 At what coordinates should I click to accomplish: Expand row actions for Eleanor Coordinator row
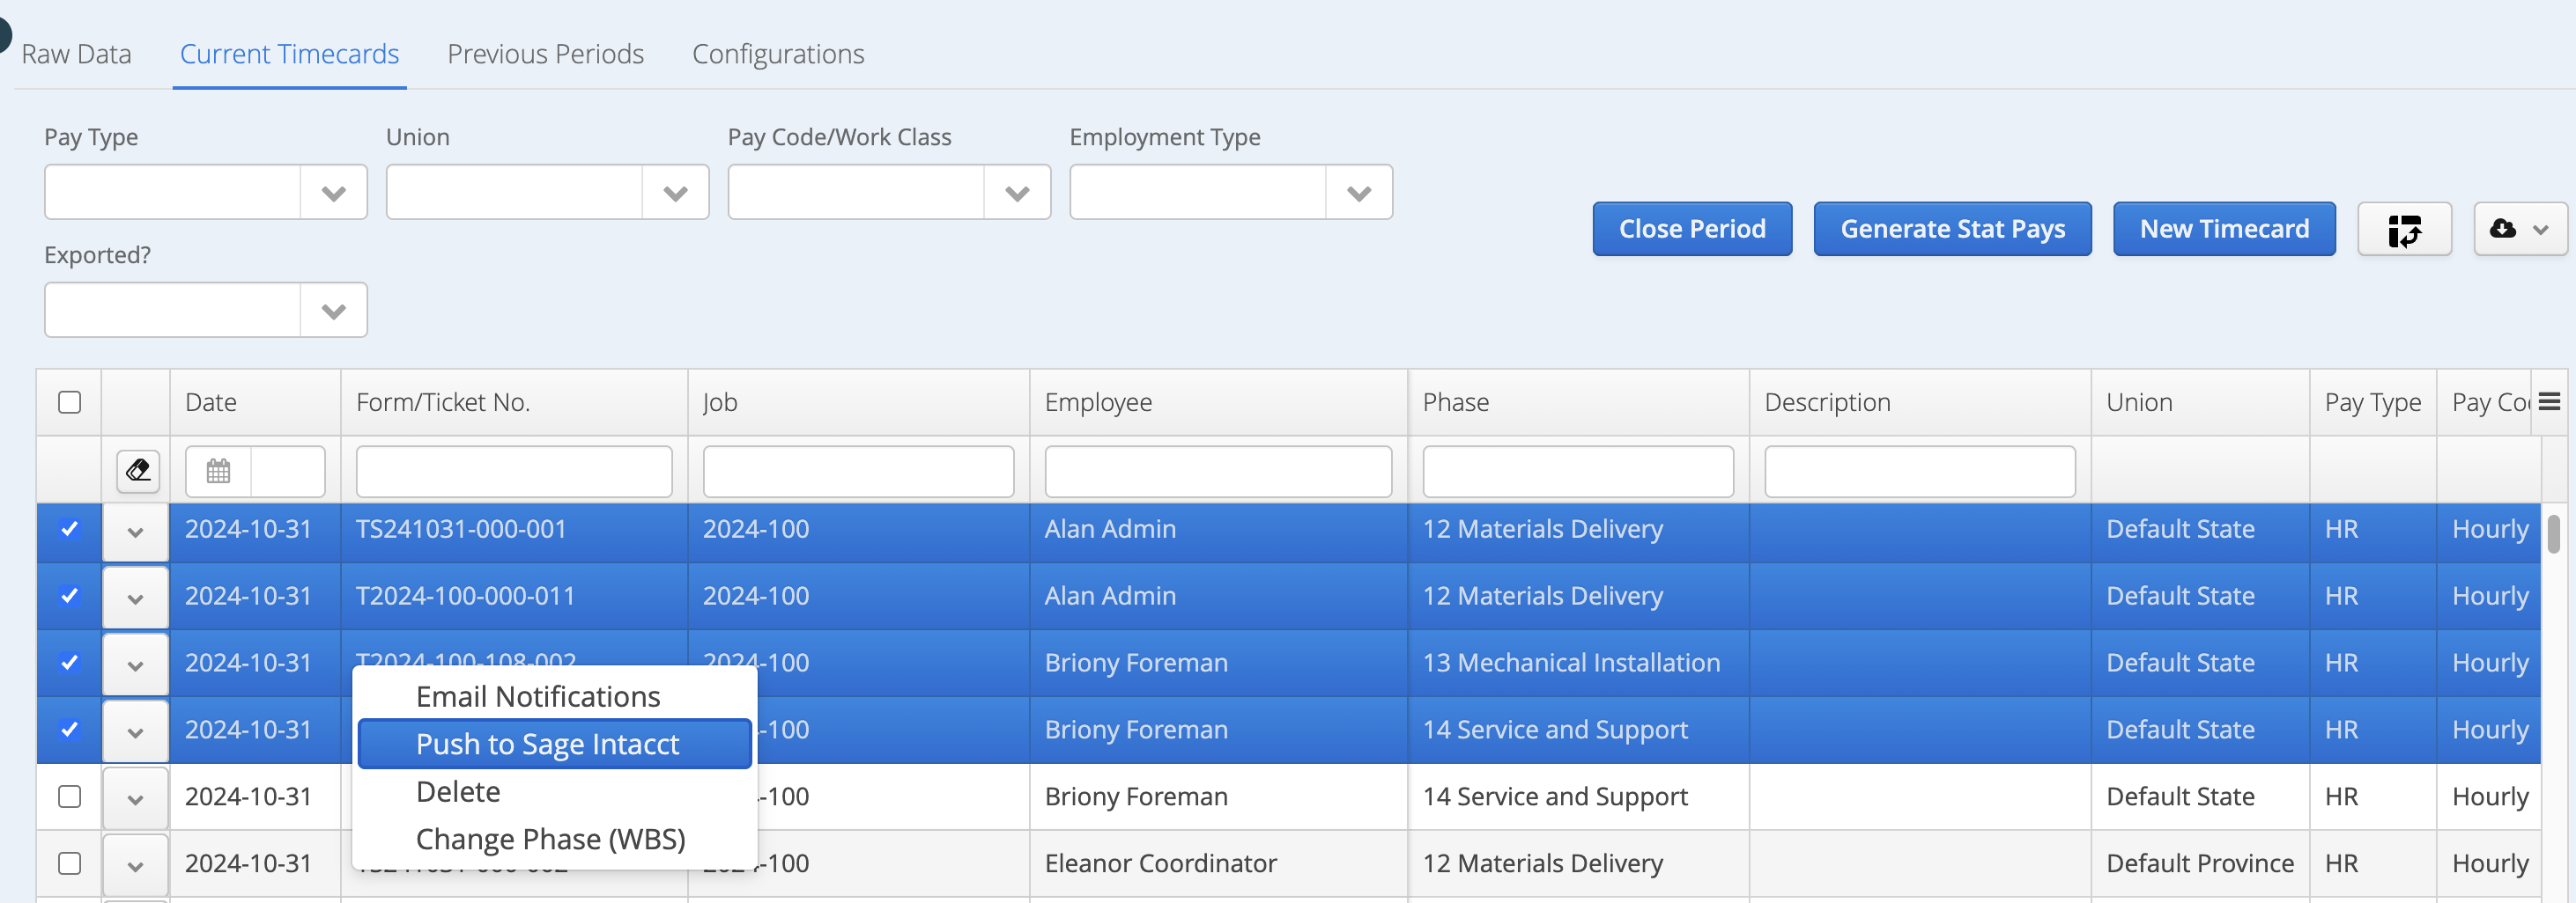coord(135,865)
